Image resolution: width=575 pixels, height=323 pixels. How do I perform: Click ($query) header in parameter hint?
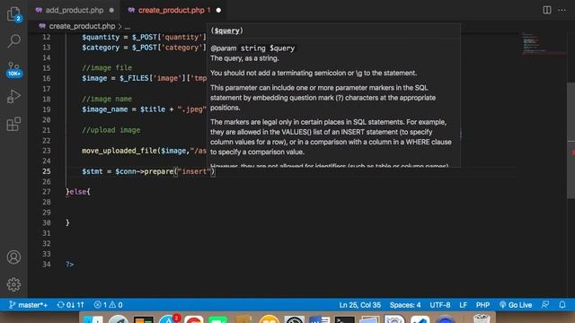[x=227, y=31]
